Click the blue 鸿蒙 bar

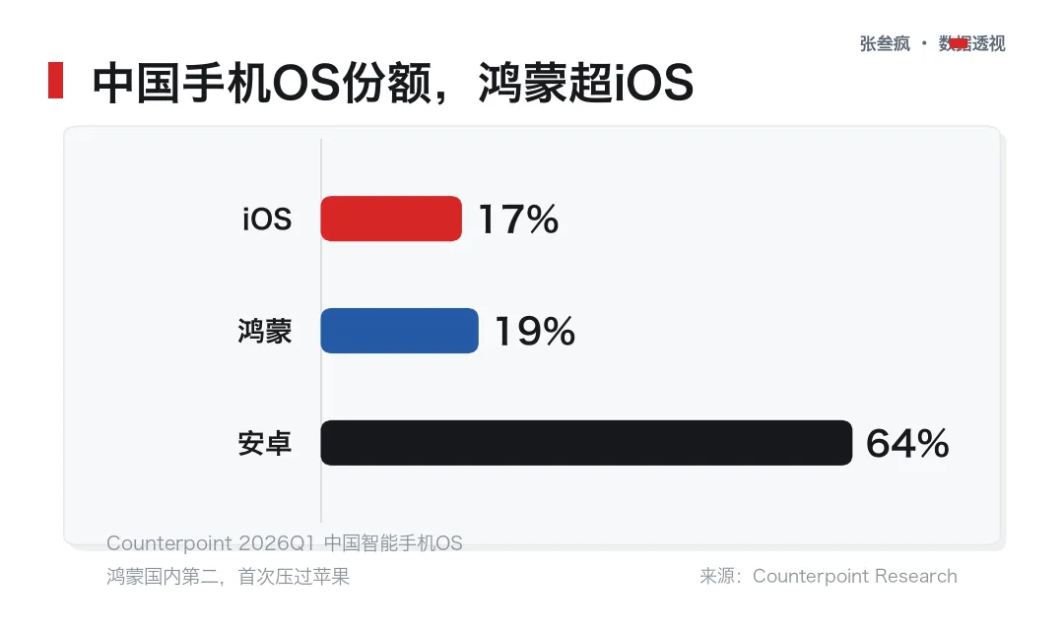click(399, 331)
